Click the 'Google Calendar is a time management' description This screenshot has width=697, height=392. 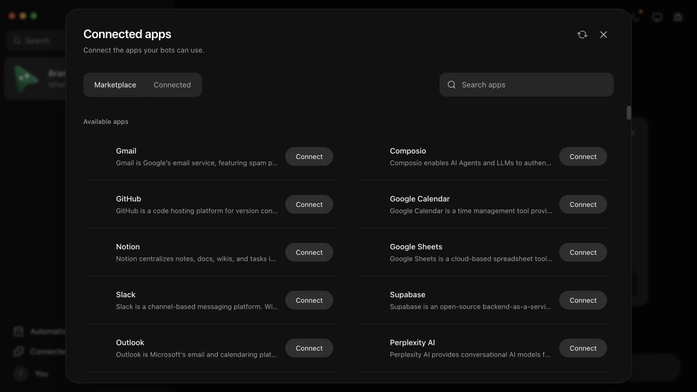471,211
